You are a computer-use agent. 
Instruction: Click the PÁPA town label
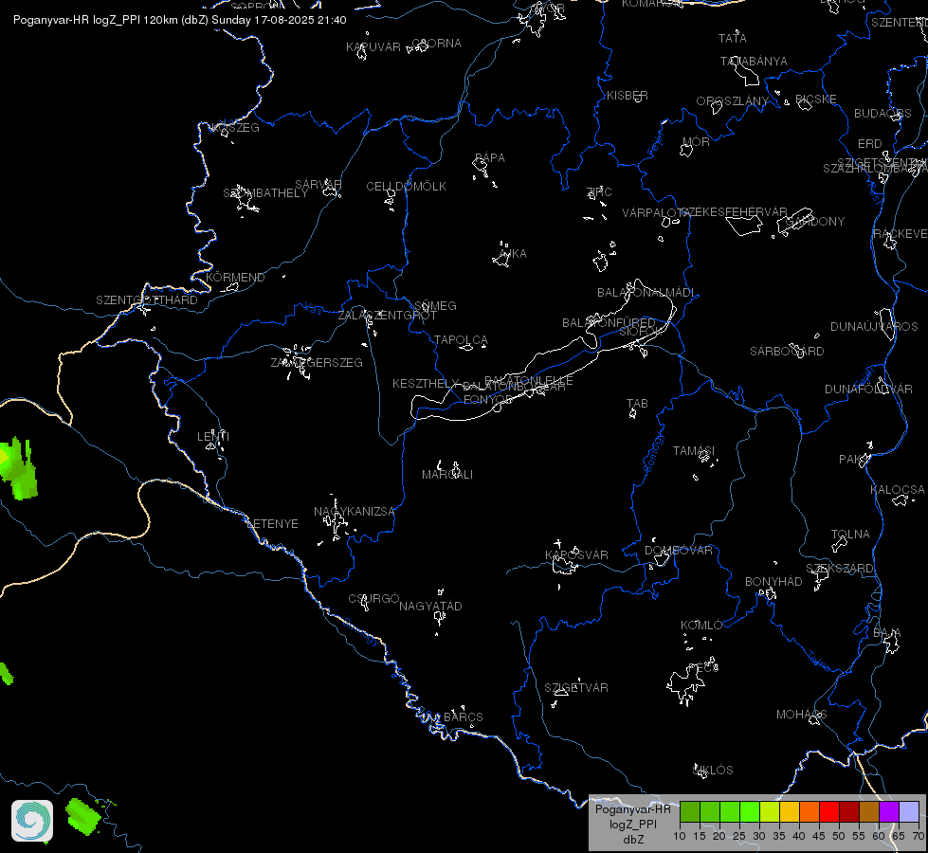[490, 158]
